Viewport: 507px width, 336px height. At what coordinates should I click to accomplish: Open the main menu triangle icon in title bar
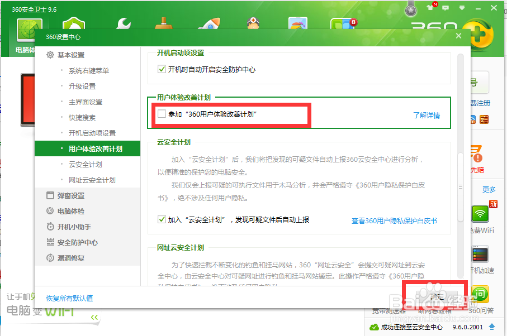462,8
